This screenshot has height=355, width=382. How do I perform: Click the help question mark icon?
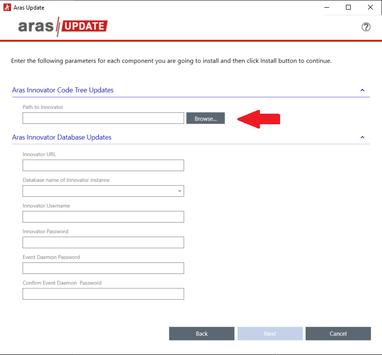[366, 27]
